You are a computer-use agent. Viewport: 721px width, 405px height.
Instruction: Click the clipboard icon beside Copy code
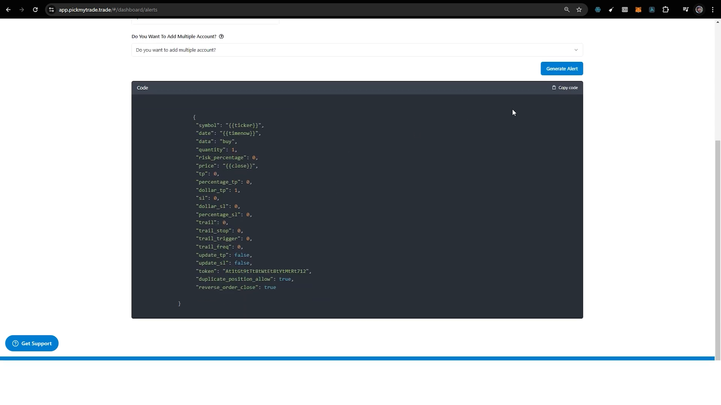pos(554,88)
